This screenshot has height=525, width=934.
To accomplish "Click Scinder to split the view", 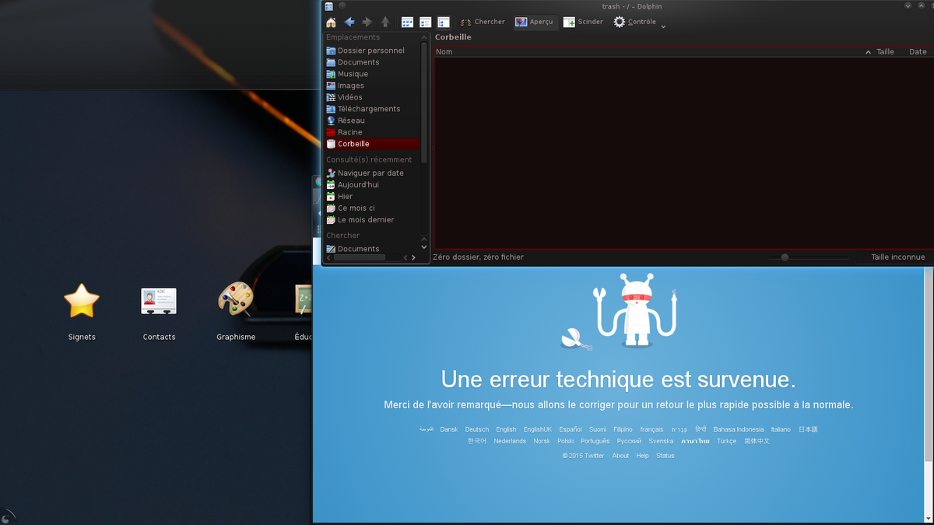I will [x=584, y=22].
